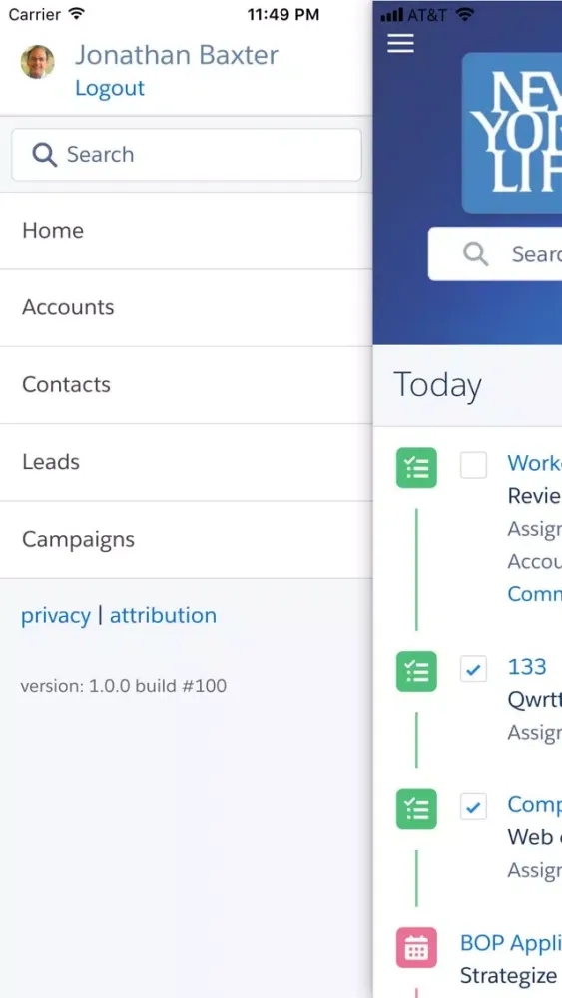Uncheck the checkbox for task 133
The height and width of the screenshot is (998, 562).
click(473, 669)
